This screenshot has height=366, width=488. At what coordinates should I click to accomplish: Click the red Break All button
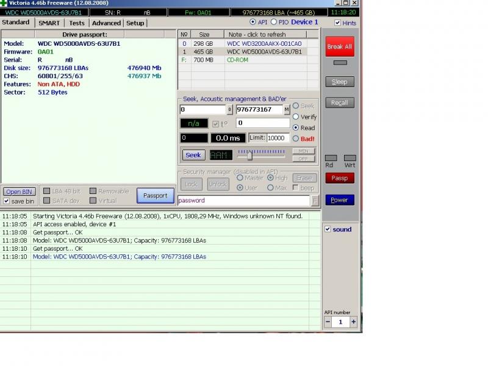pyautogui.click(x=340, y=47)
